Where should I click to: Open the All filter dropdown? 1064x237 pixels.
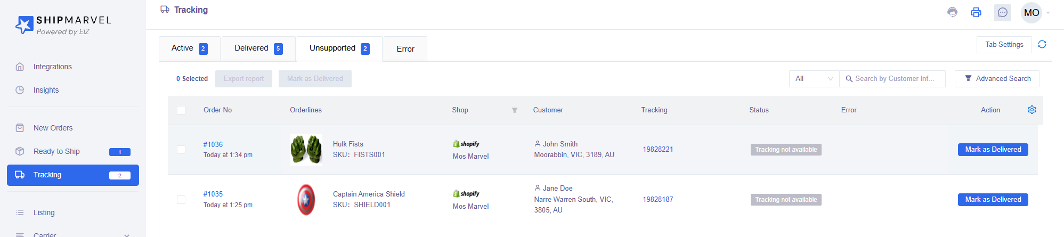click(x=814, y=78)
